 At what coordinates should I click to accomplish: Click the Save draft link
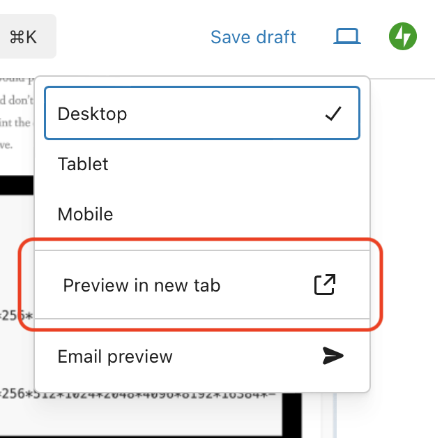coord(253,37)
